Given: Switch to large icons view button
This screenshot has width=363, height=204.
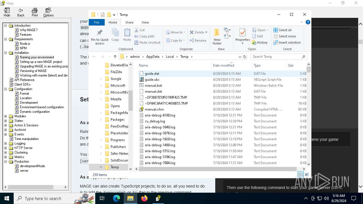Looking at the screenshot, I should coord(307,175).
